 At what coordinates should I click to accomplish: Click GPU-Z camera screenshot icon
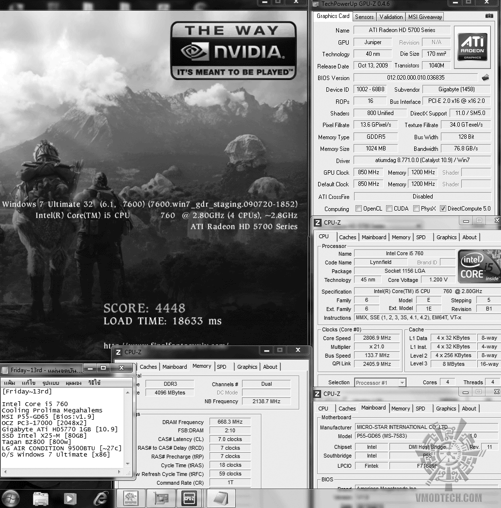(489, 16)
